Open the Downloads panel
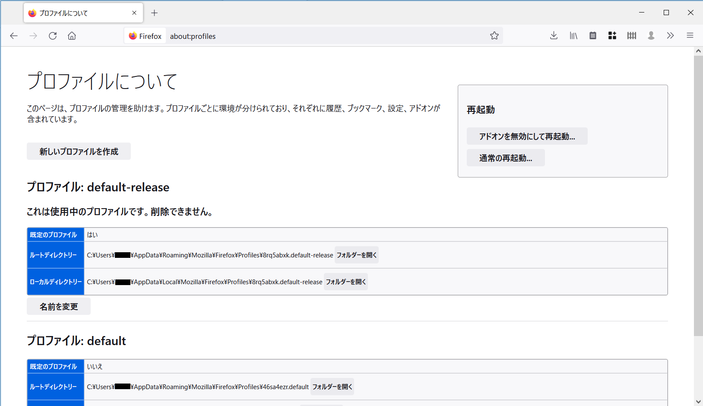Screen dimensions: 703x406 pos(554,35)
